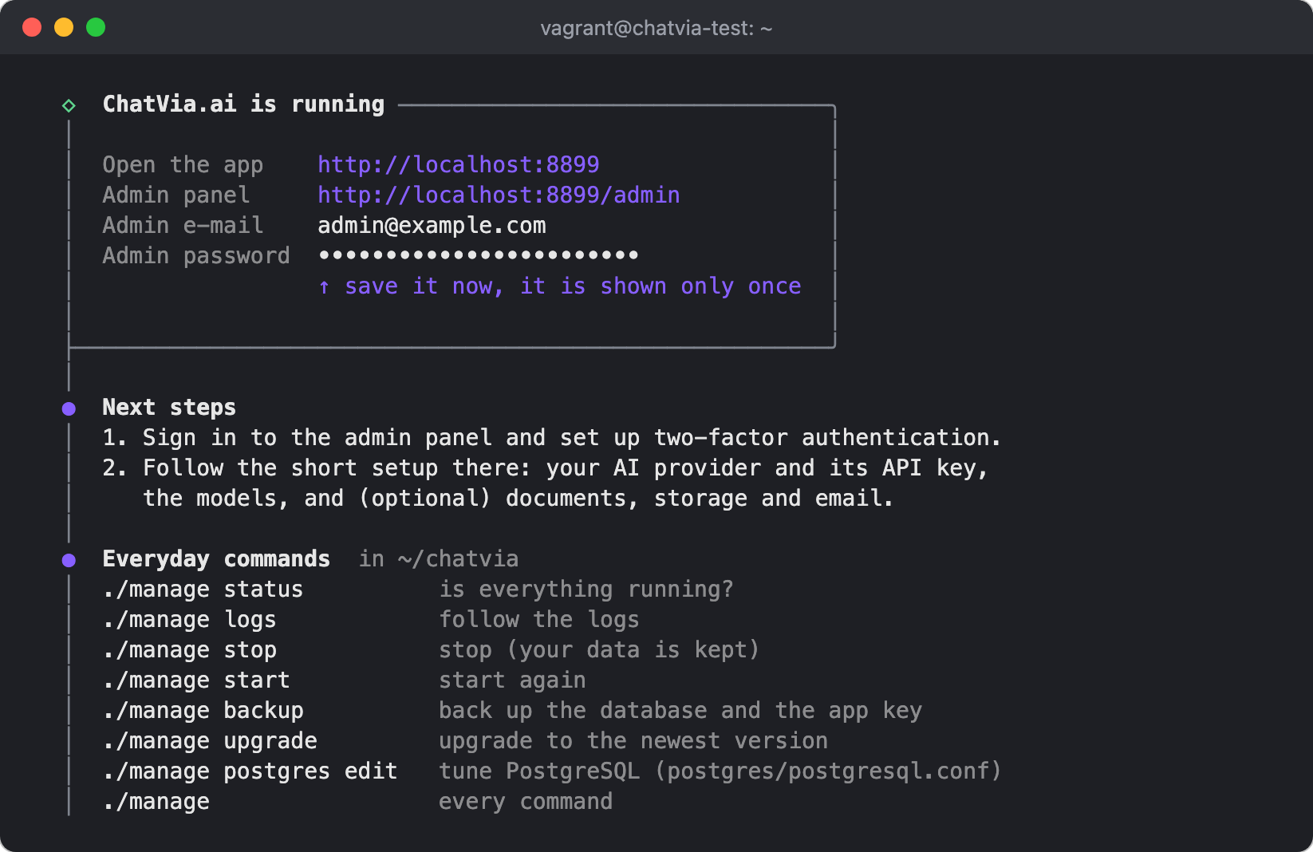Viewport: 1313px width, 852px height.
Task: Click the description every command
Action: [526, 801]
